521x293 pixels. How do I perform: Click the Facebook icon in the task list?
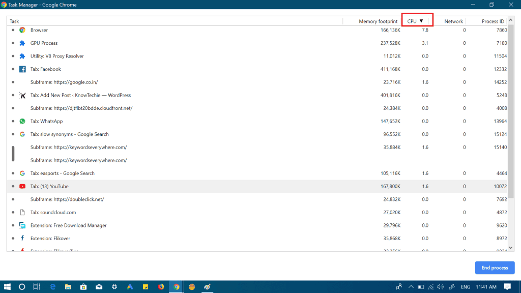pyautogui.click(x=22, y=69)
